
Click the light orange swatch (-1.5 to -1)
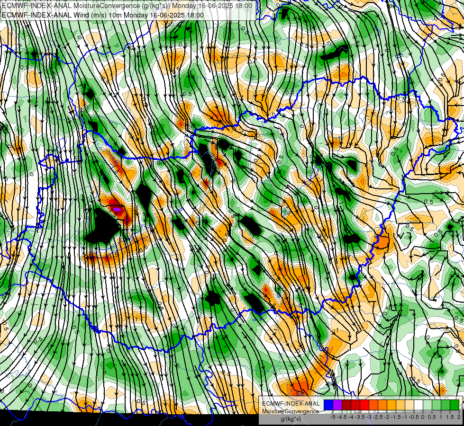tap(400, 405)
